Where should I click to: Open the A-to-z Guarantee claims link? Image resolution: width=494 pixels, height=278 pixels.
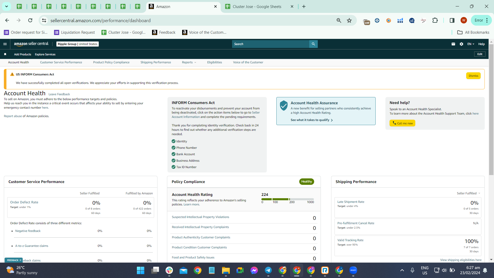pyautogui.click(x=32, y=246)
